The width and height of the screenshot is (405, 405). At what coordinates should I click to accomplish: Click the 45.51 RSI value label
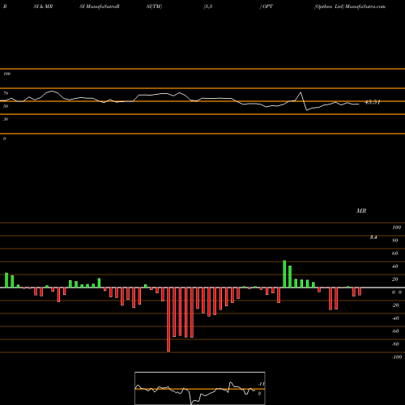pyautogui.click(x=373, y=102)
